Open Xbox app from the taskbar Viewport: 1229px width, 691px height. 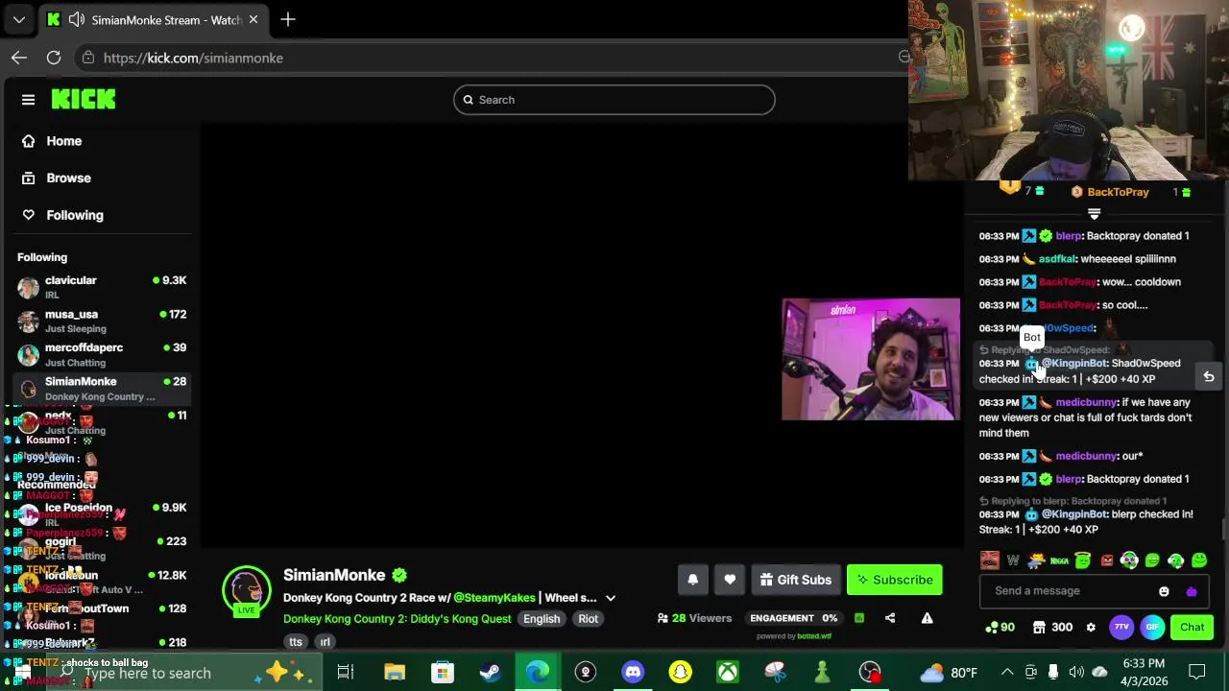pyautogui.click(x=728, y=673)
